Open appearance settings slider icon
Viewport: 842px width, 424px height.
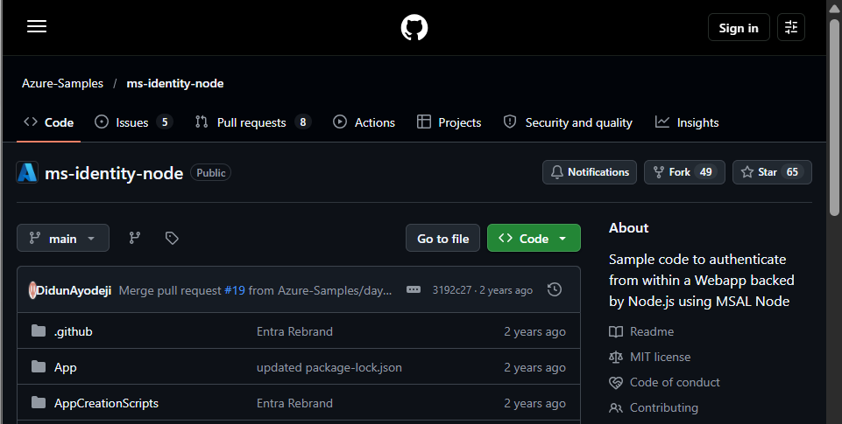pos(791,27)
